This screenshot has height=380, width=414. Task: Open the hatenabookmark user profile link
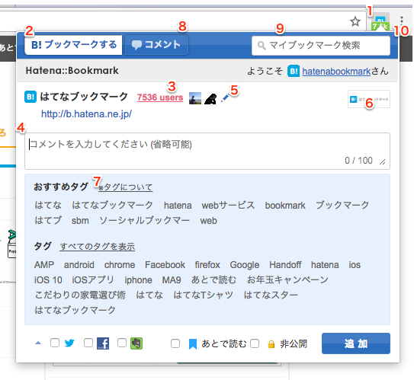pyautogui.click(x=336, y=71)
